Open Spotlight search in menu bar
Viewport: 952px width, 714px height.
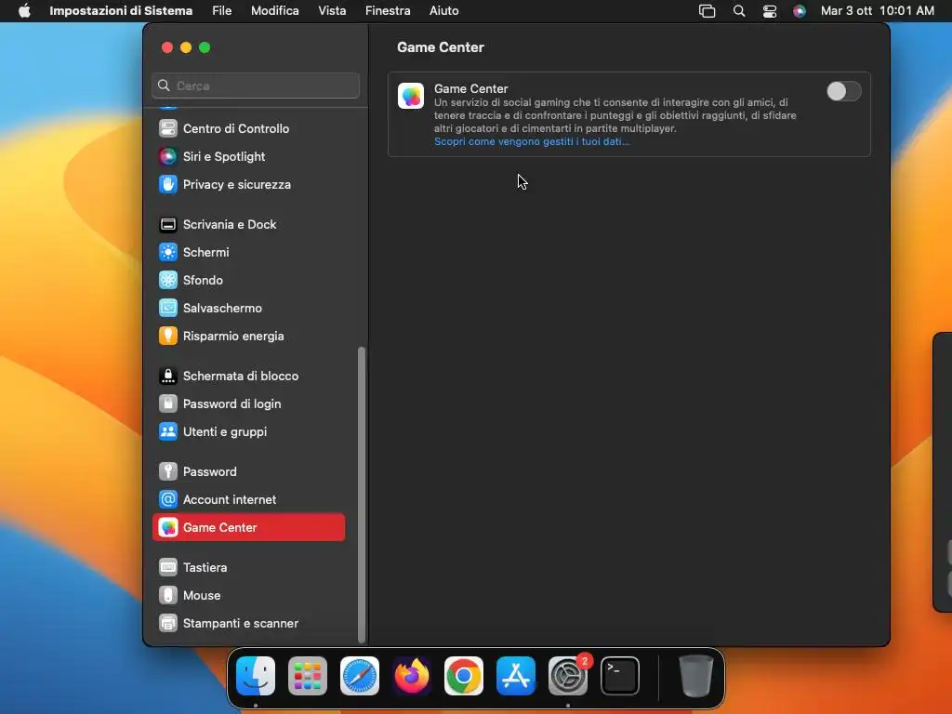click(739, 11)
